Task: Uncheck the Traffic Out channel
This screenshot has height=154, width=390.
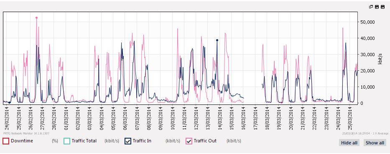Action: click(x=189, y=141)
